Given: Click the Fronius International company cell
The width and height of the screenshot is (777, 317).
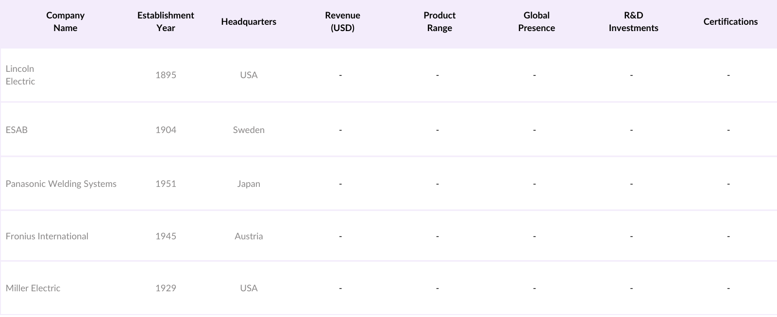Looking at the screenshot, I should click(x=47, y=236).
